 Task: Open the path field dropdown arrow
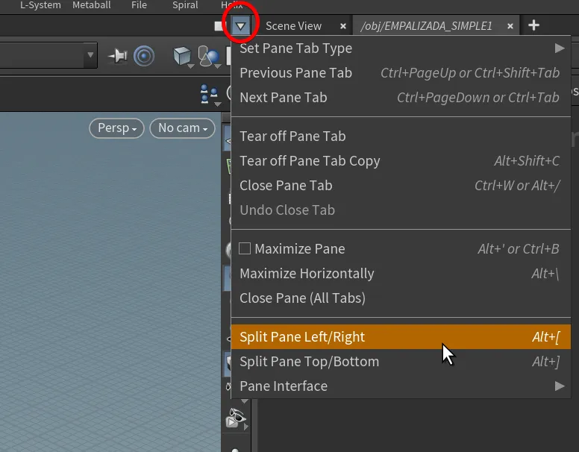coord(90,55)
